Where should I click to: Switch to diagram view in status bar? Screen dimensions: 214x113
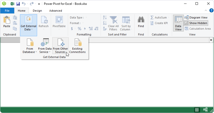click(x=205, y=110)
